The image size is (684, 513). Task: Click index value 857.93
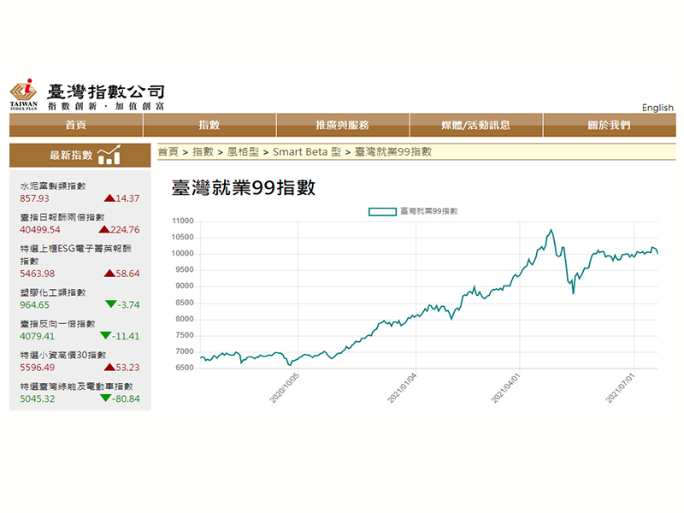click(34, 198)
